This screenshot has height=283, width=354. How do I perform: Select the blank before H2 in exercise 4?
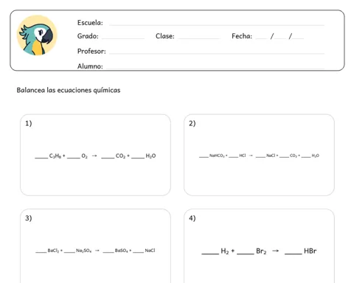tap(210, 254)
